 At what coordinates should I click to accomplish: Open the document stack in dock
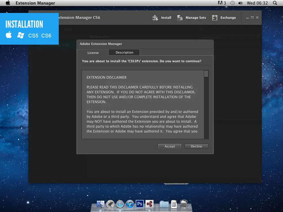174,204
